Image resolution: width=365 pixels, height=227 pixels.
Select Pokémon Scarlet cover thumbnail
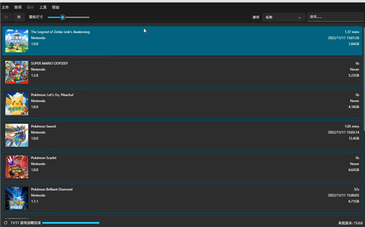[17, 167]
